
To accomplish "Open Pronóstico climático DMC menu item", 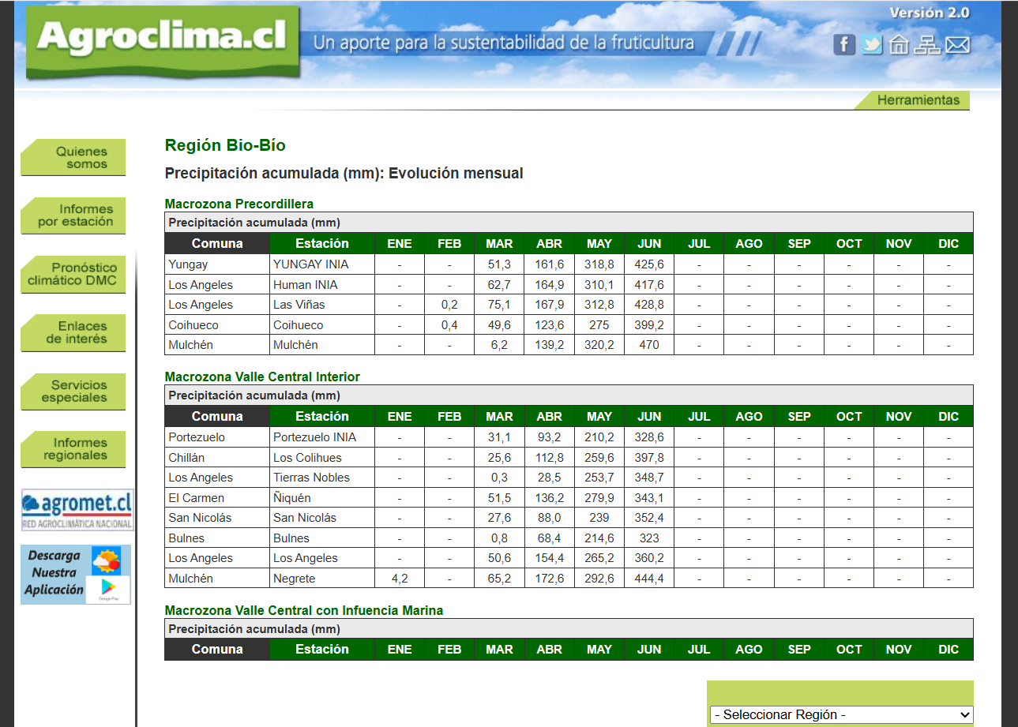I will pyautogui.click(x=73, y=274).
